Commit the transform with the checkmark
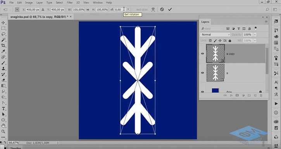Screen dimensions: 281x149 (x=170, y=9)
